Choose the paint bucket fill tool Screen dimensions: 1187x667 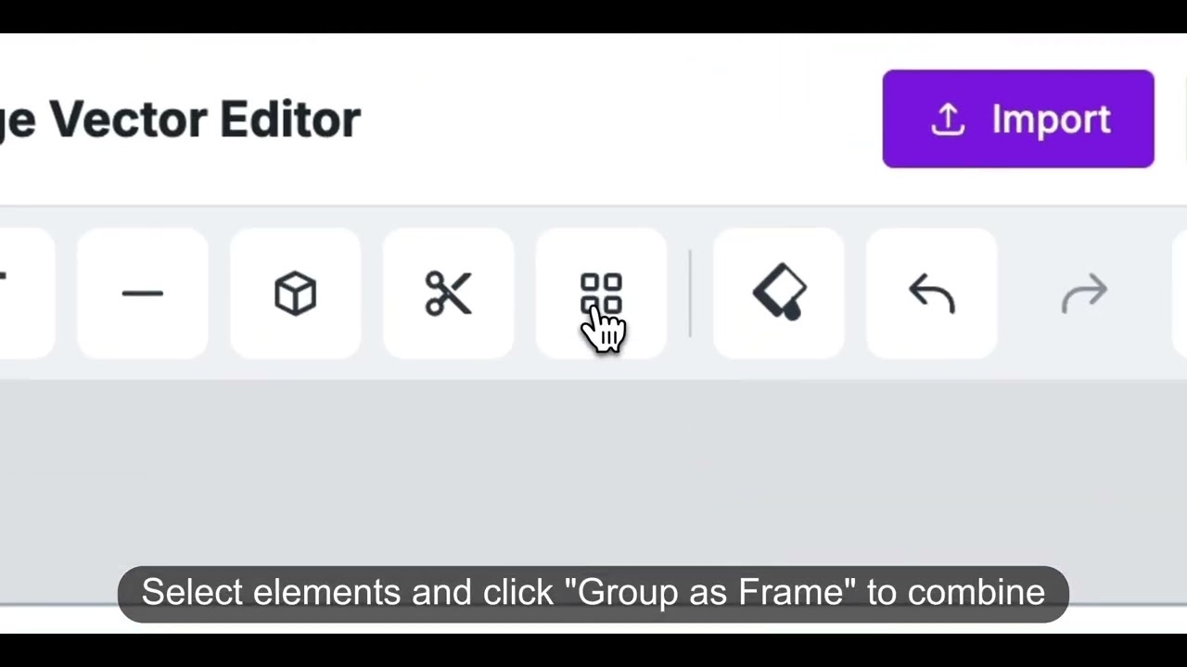point(778,294)
